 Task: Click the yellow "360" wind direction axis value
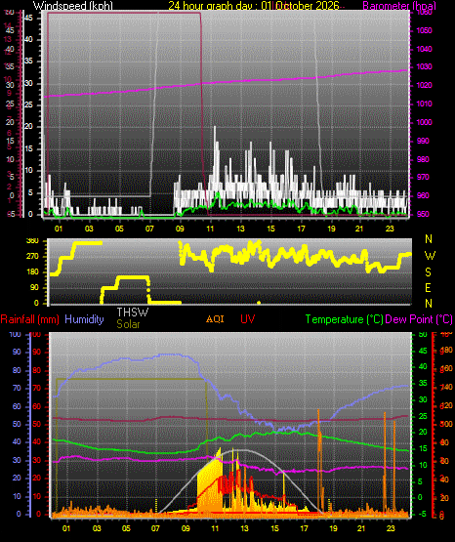click(x=32, y=241)
